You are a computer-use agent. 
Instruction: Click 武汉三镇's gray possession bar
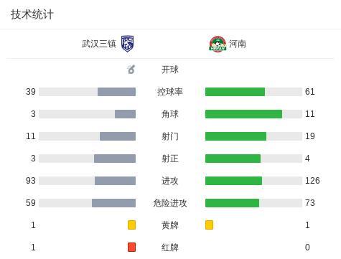click(116, 92)
